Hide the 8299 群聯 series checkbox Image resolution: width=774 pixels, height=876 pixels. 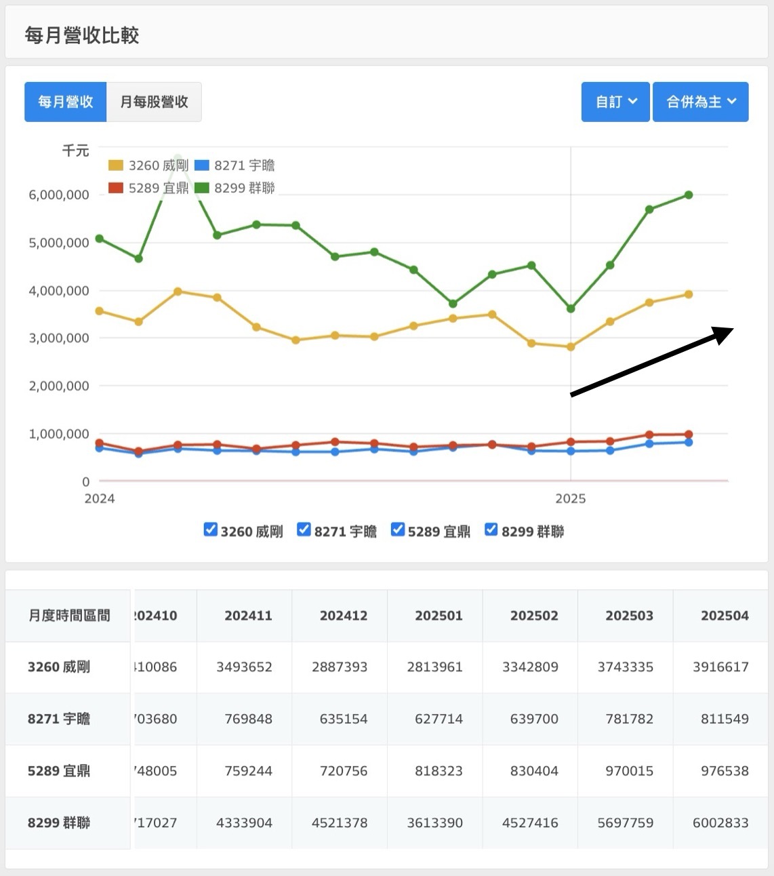(x=491, y=530)
